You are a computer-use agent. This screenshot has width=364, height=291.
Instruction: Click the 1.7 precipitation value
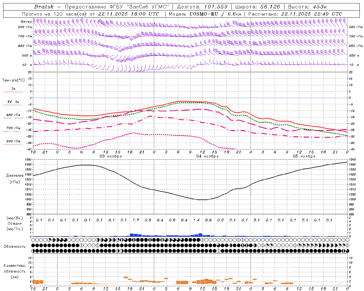point(136,220)
